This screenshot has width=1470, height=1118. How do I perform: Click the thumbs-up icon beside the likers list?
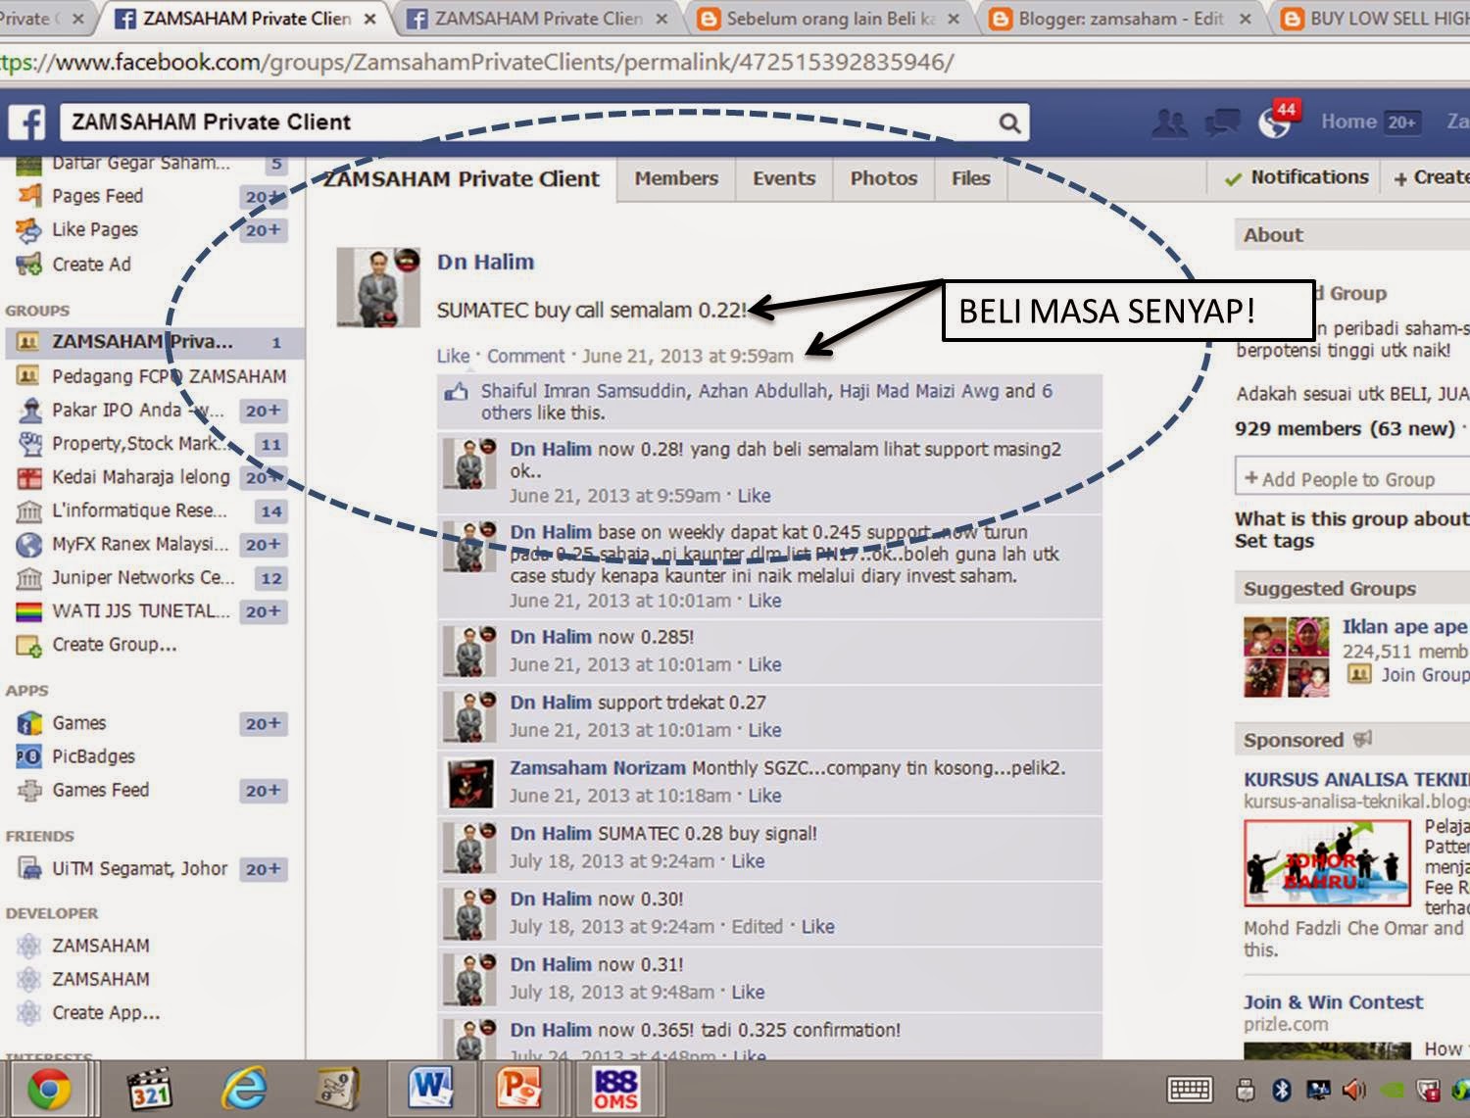coord(457,392)
